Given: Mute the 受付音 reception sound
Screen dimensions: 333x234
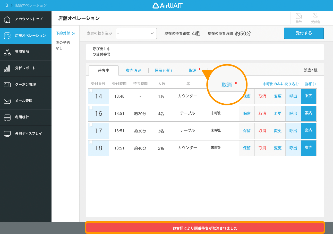Looking at the screenshot, I should (315, 18).
